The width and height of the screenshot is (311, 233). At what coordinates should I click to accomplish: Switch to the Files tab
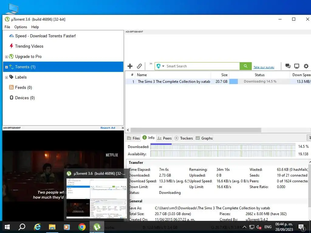click(x=134, y=138)
